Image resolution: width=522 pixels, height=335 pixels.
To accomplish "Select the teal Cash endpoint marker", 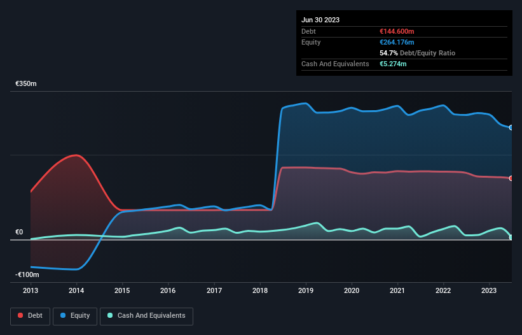I will click(511, 238).
